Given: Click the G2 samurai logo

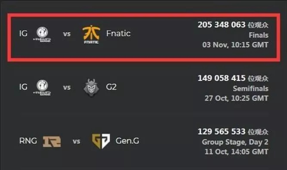Looking at the screenshot, I should [x=91, y=88].
